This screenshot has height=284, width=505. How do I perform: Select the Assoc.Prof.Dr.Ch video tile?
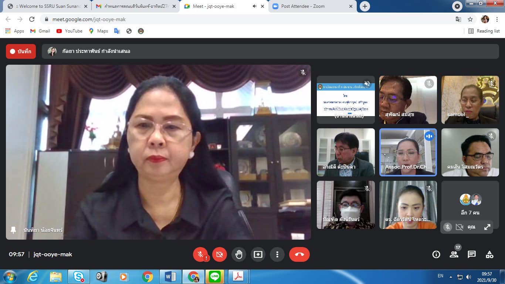tap(408, 152)
